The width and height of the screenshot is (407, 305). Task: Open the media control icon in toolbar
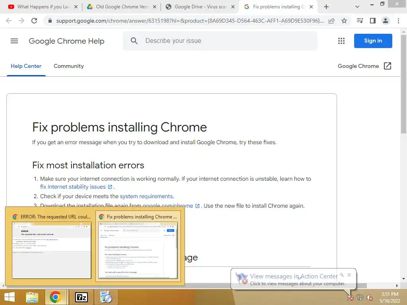(360, 21)
